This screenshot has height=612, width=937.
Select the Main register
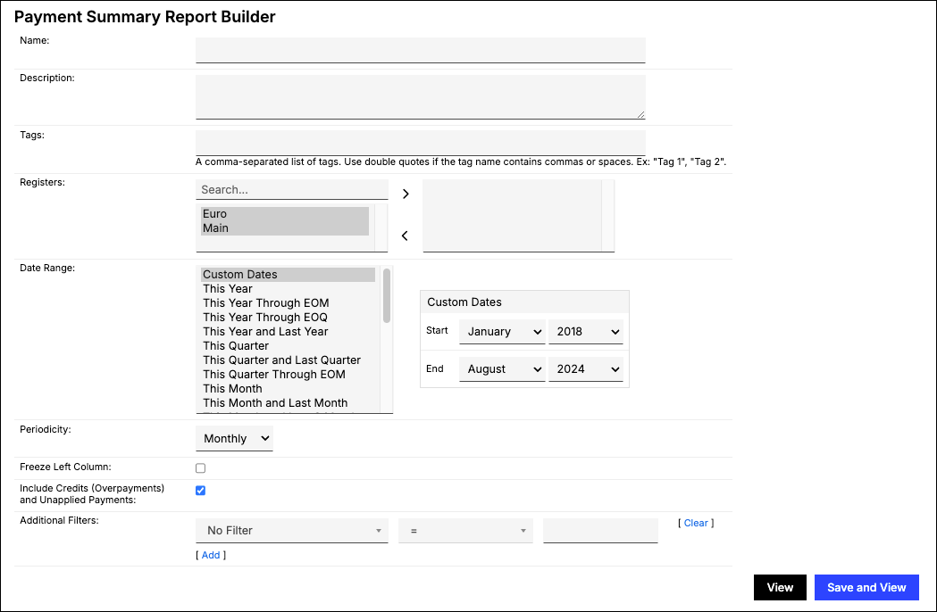tap(284, 228)
